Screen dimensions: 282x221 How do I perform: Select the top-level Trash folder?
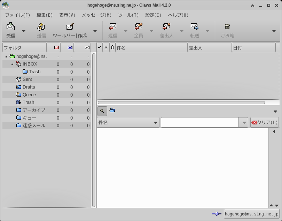(x=47, y=102)
